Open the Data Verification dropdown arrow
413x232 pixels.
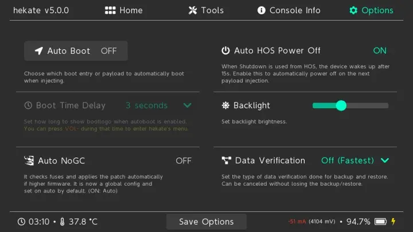pos(385,160)
